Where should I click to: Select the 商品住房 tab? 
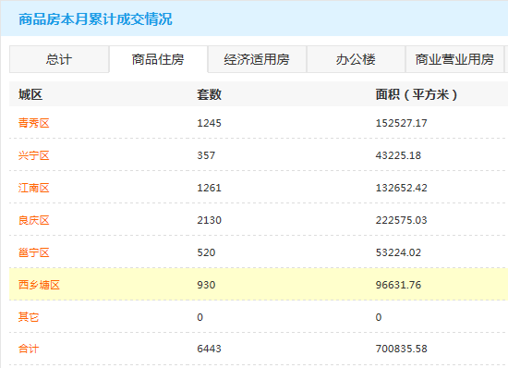tap(158, 59)
